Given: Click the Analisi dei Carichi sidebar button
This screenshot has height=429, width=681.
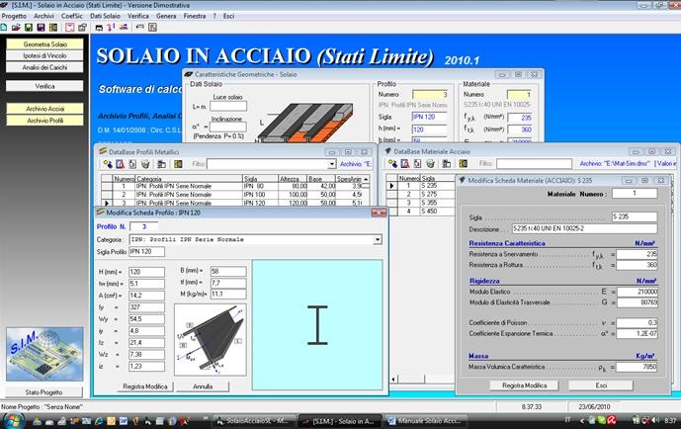Looking at the screenshot, I should click(44, 67).
